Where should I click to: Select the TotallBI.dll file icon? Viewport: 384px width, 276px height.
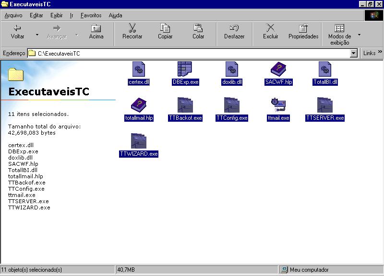(x=325, y=69)
